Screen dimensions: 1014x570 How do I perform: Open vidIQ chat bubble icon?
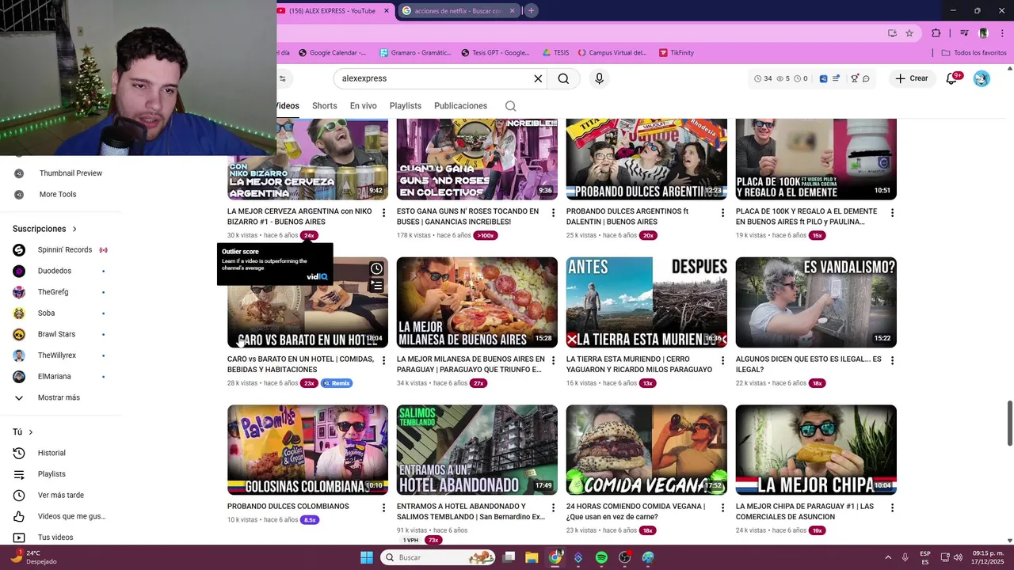(866, 78)
